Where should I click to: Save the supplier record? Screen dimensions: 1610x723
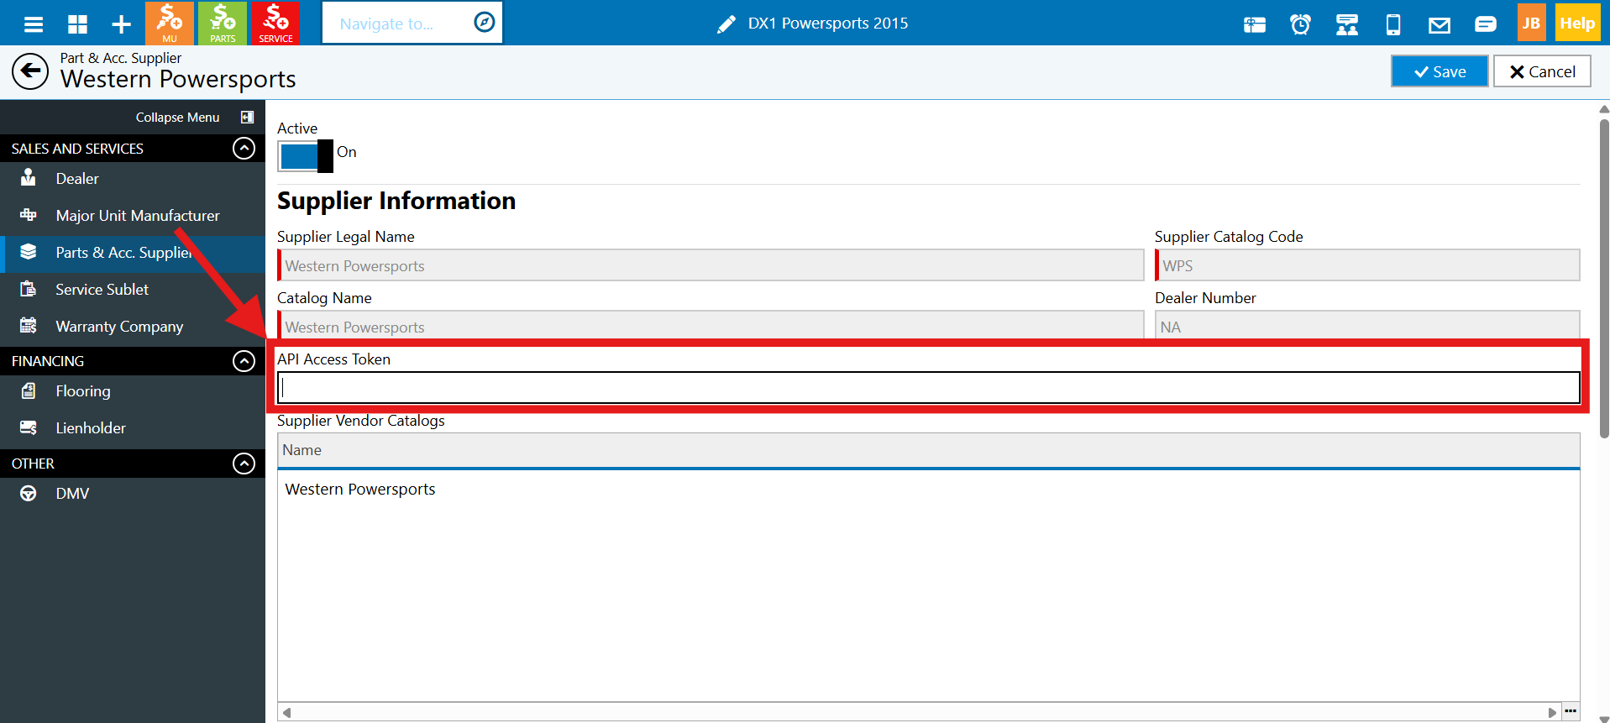(1440, 71)
